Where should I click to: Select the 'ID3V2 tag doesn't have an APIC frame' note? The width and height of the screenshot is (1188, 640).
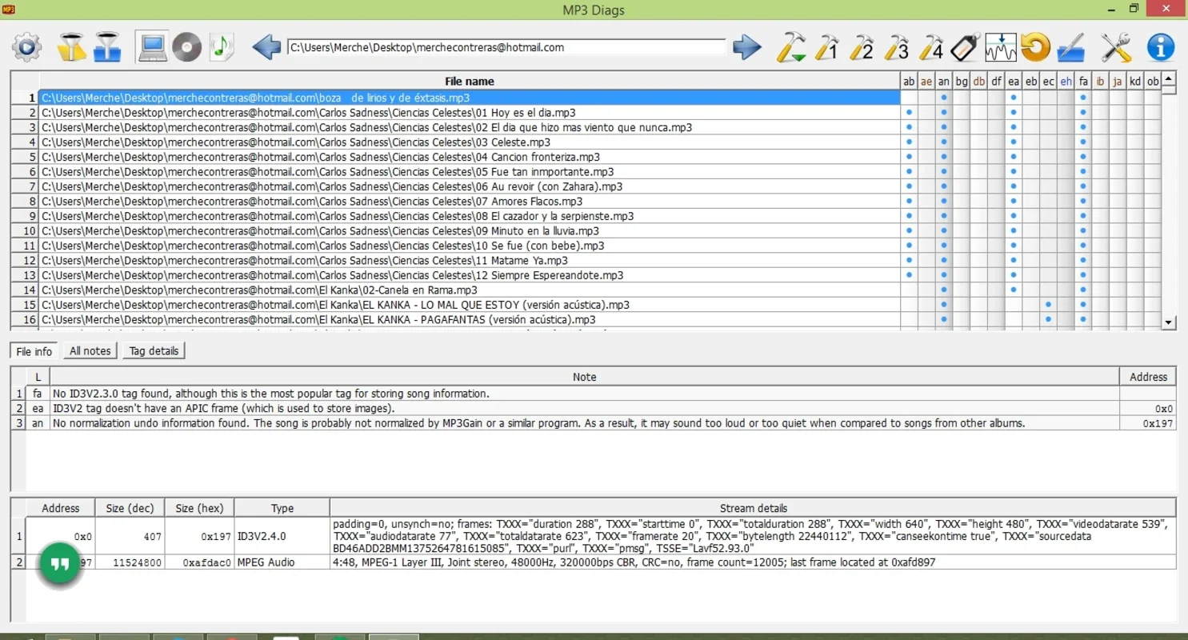pos(585,408)
